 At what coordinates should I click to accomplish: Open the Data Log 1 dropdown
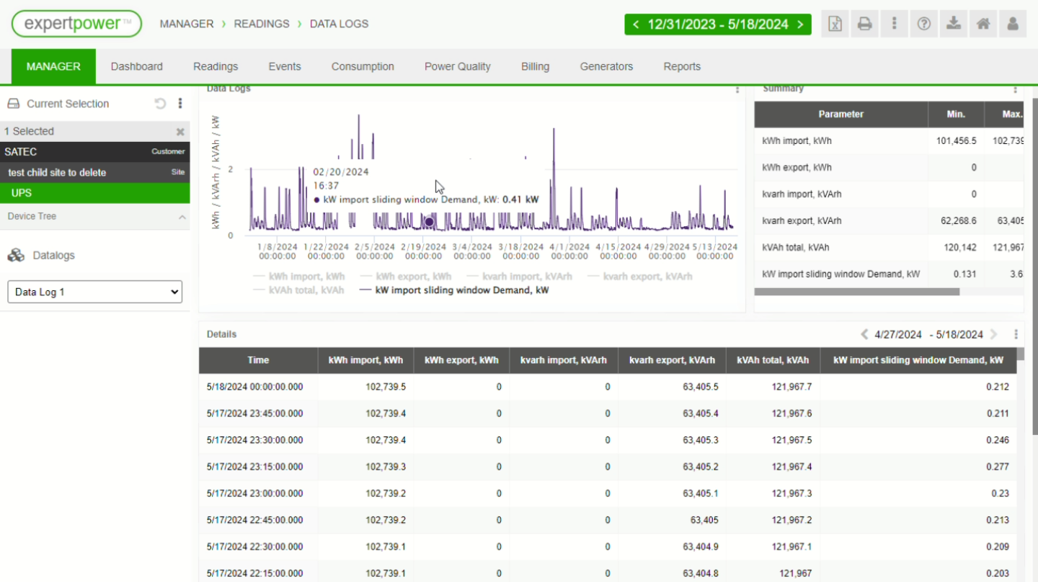pyautogui.click(x=94, y=292)
